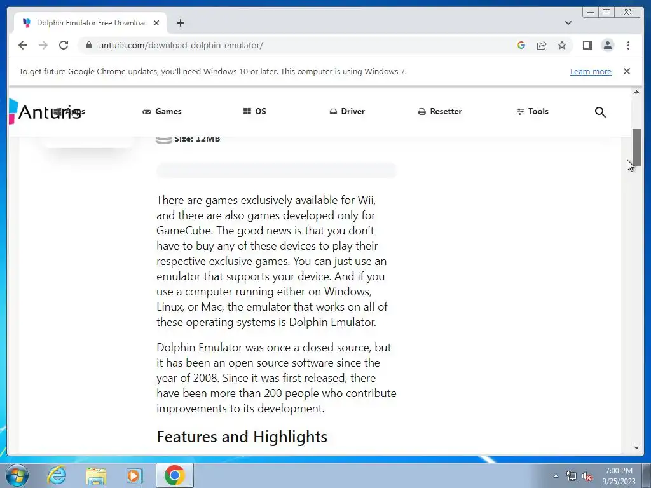This screenshot has width=651, height=488.
Task: Click Chrome icon in taskbar
Action: [x=174, y=475]
